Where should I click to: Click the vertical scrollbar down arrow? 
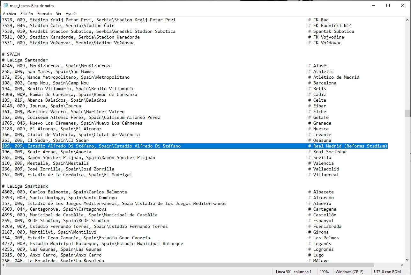[x=407, y=260]
